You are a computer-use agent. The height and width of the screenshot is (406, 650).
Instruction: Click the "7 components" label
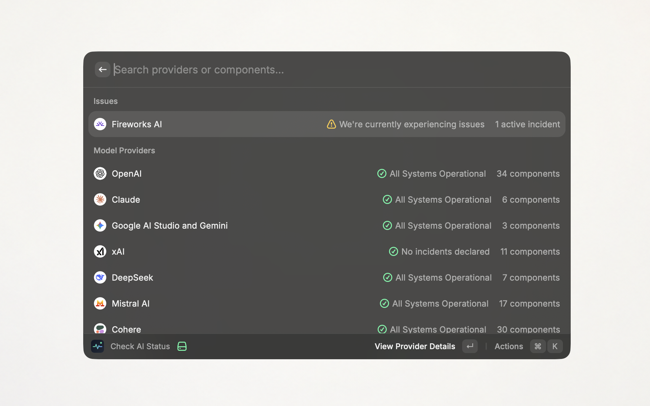tap(531, 278)
